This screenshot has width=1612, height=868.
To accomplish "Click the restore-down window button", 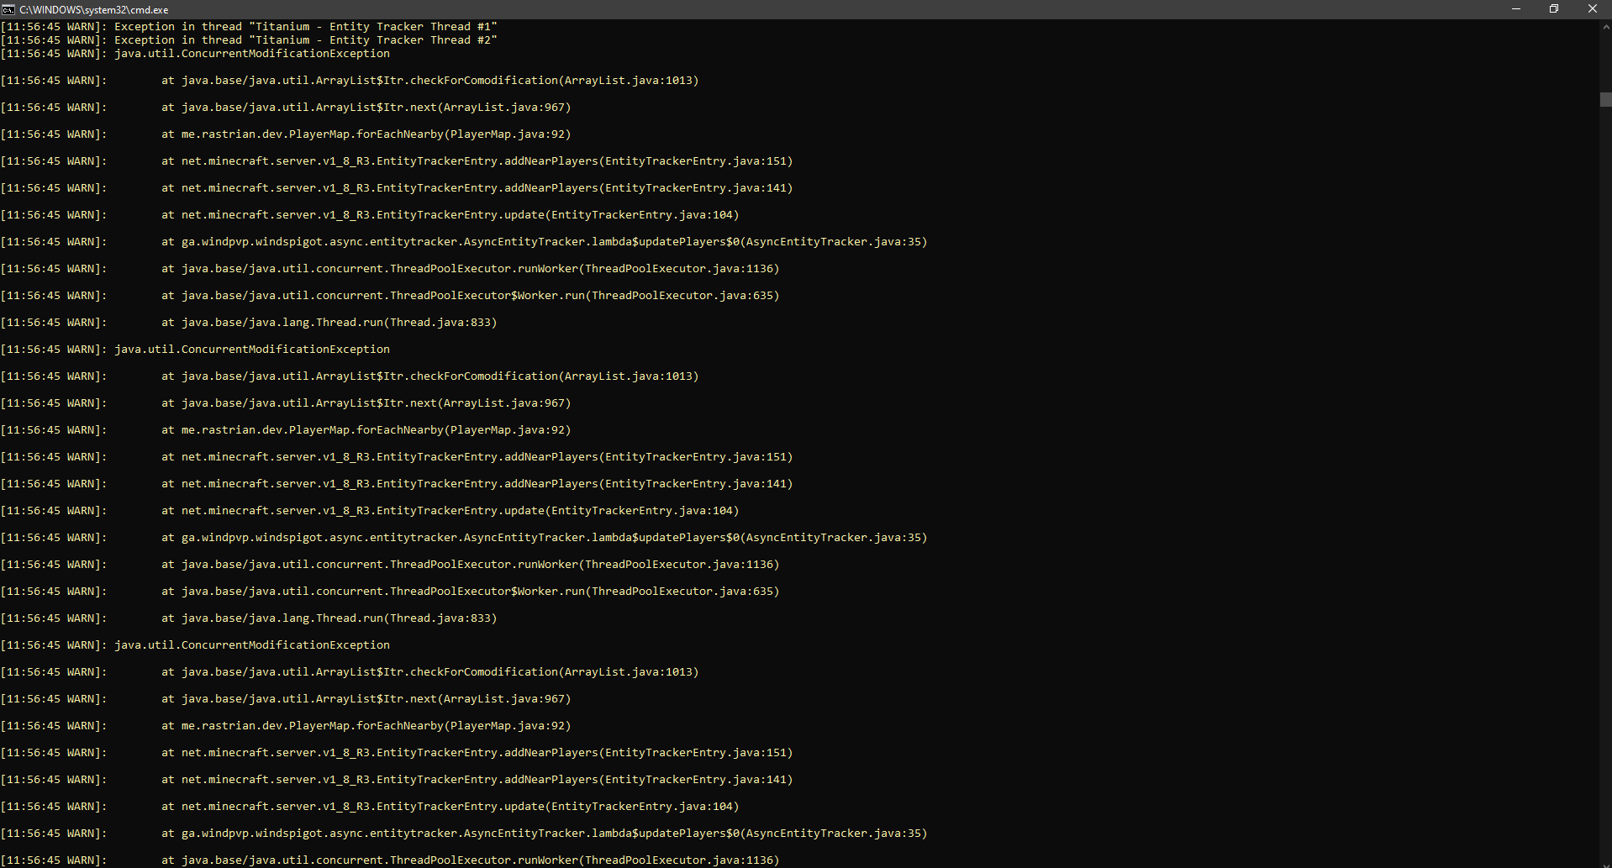I will point(1553,9).
